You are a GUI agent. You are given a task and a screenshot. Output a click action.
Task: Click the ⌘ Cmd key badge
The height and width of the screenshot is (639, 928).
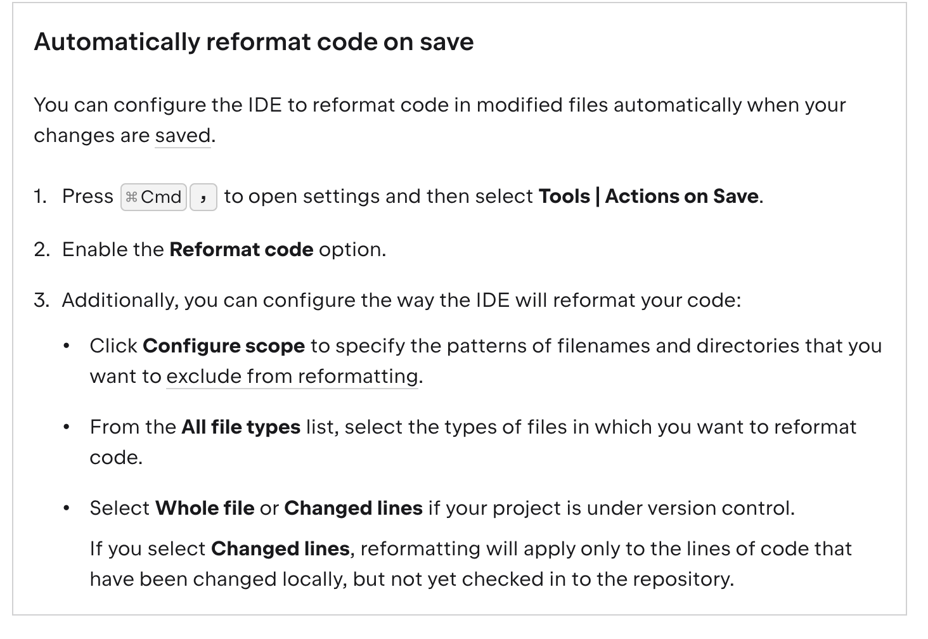[x=153, y=197]
